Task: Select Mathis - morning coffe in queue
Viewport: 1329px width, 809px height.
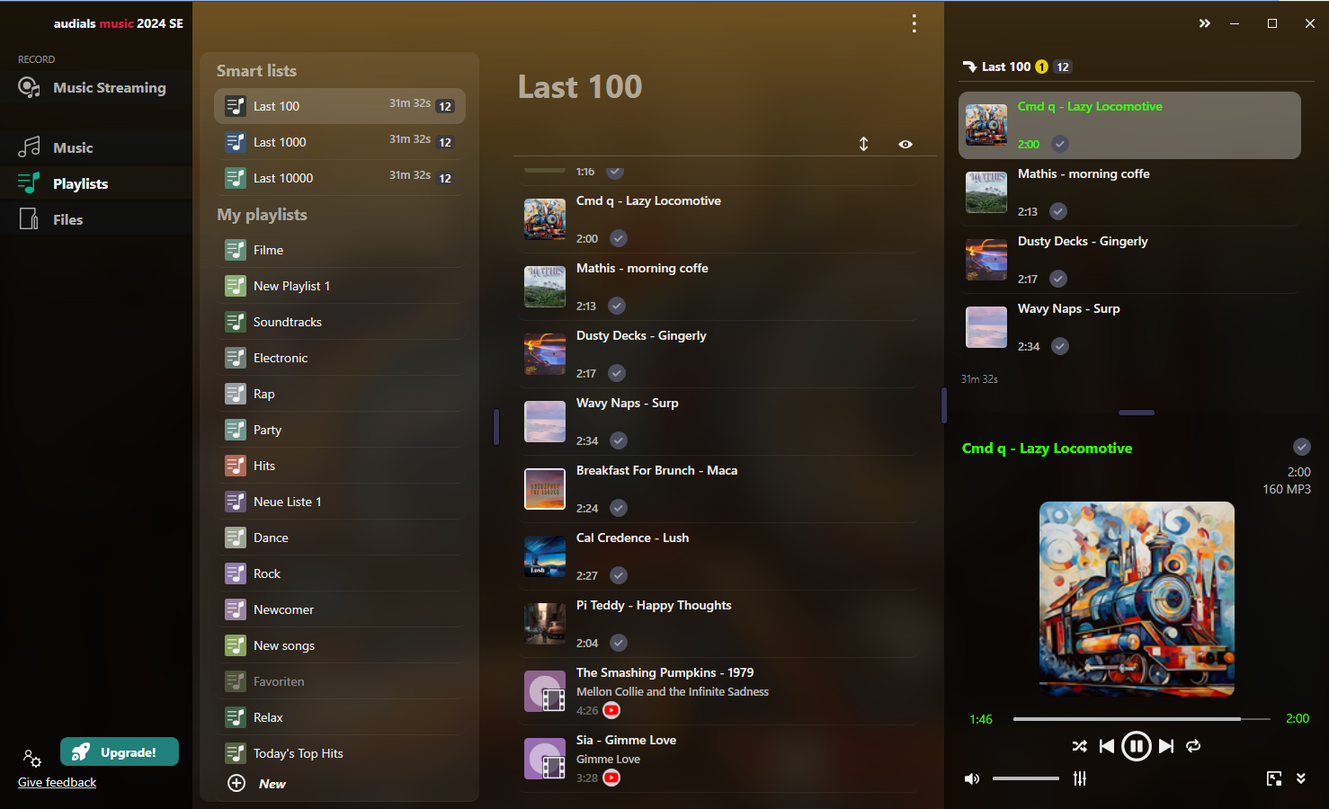Action: point(1129,192)
